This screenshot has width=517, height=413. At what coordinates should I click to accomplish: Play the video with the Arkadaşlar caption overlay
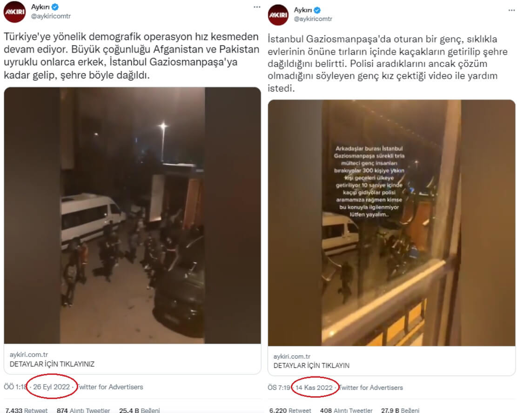coord(392,222)
